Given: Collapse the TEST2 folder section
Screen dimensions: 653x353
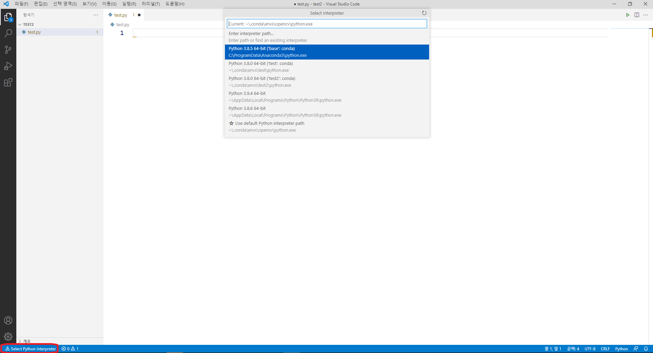Looking at the screenshot, I should pyautogui.click(x=60, y=24).
